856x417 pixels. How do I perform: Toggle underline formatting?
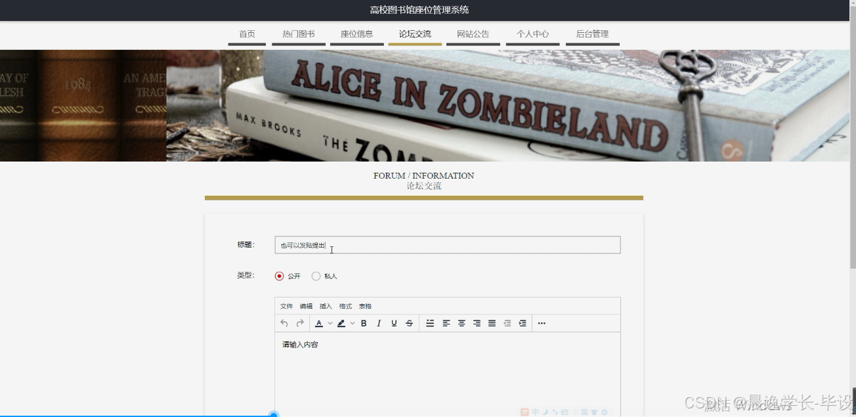[x=394, y=323]
